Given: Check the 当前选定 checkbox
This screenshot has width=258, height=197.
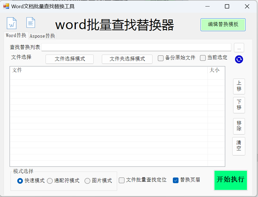Looking at the screenshot, I should click(x=203, y=58).
